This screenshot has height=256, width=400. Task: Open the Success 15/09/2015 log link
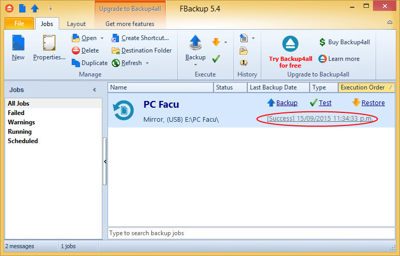320,119
